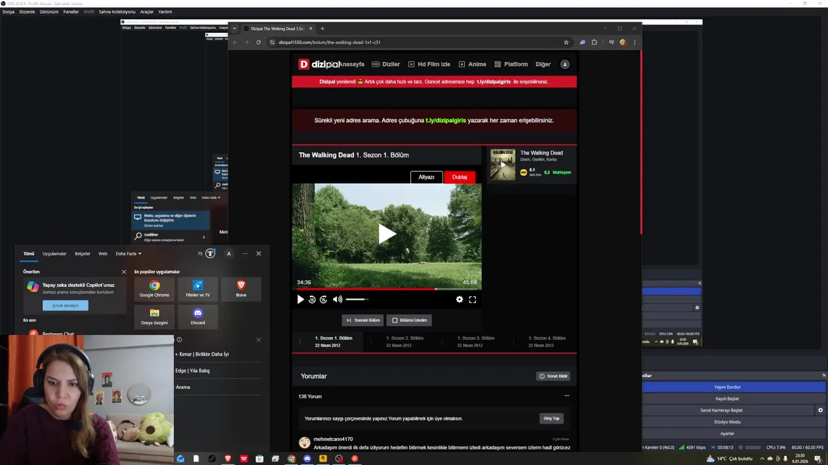Switch to Web tab in search panel

tap(103, 254)
